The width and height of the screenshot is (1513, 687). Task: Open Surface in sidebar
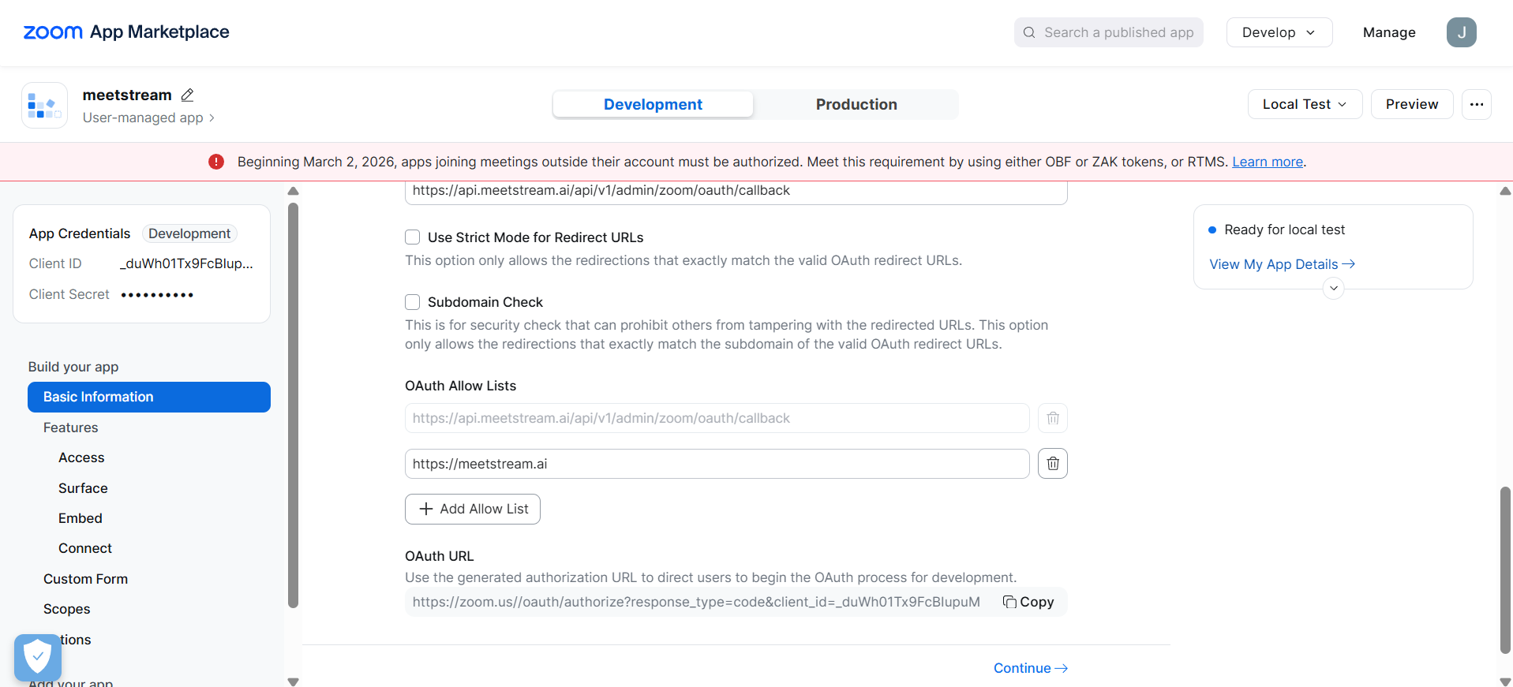[83, 488]
